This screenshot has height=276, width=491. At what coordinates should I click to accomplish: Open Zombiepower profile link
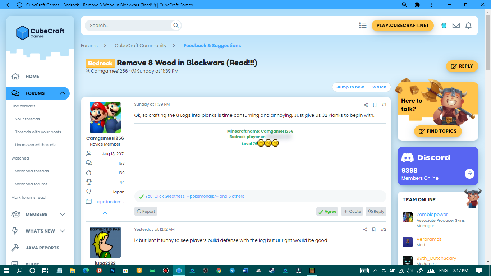tap(432, 215)
